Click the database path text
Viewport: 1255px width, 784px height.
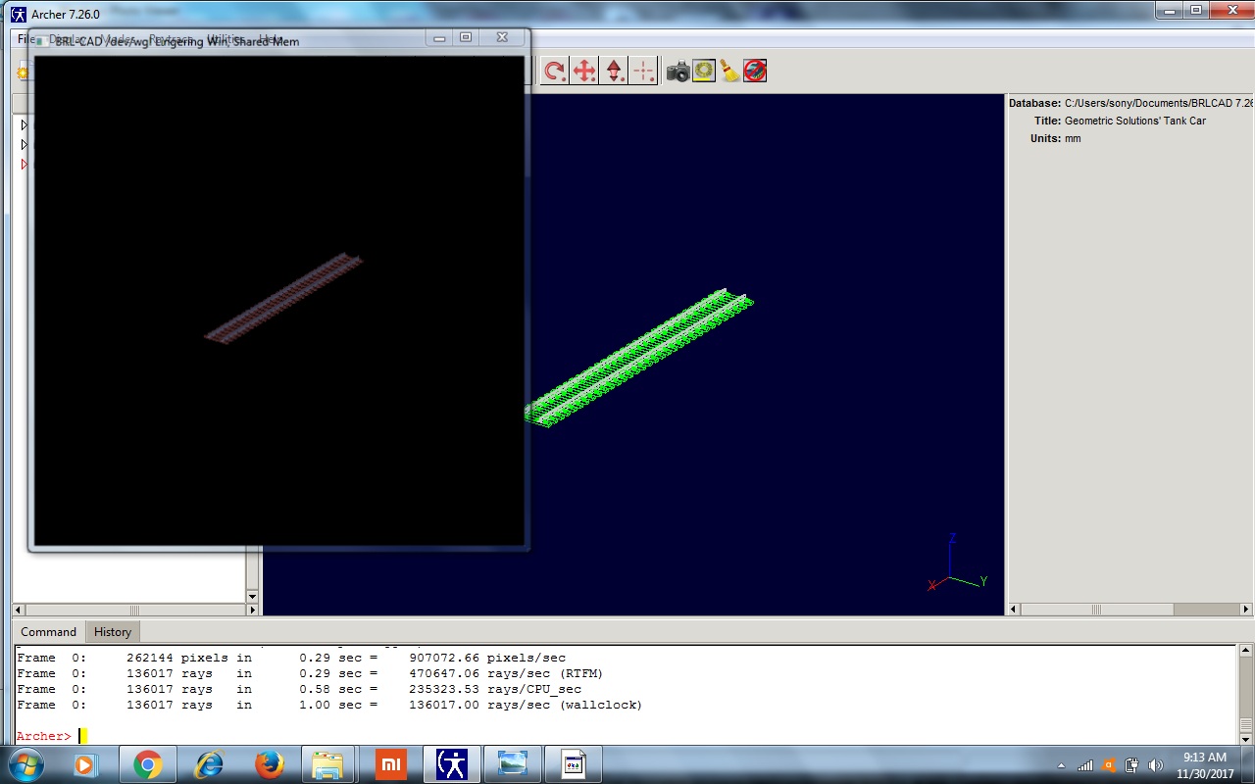pos(1159,103)
